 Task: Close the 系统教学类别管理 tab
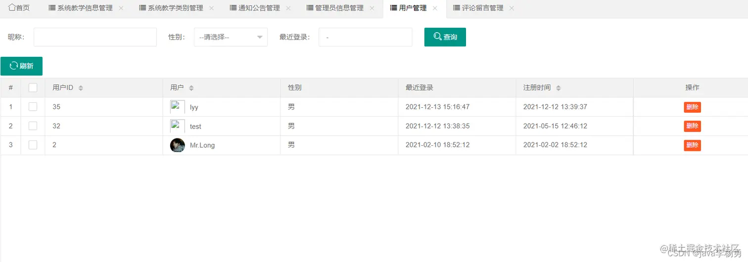point(212,8)
